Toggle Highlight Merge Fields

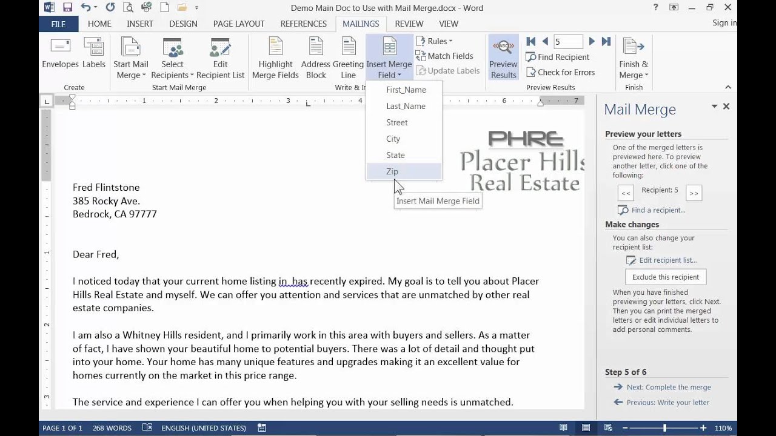click(x=275, y=59)
